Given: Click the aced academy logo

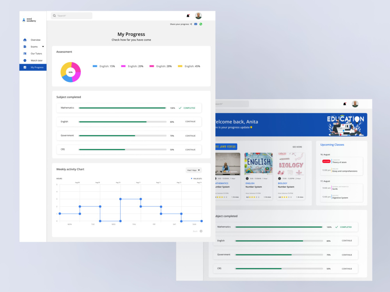Looking at the screenshot, I should [x=29, y=20].
